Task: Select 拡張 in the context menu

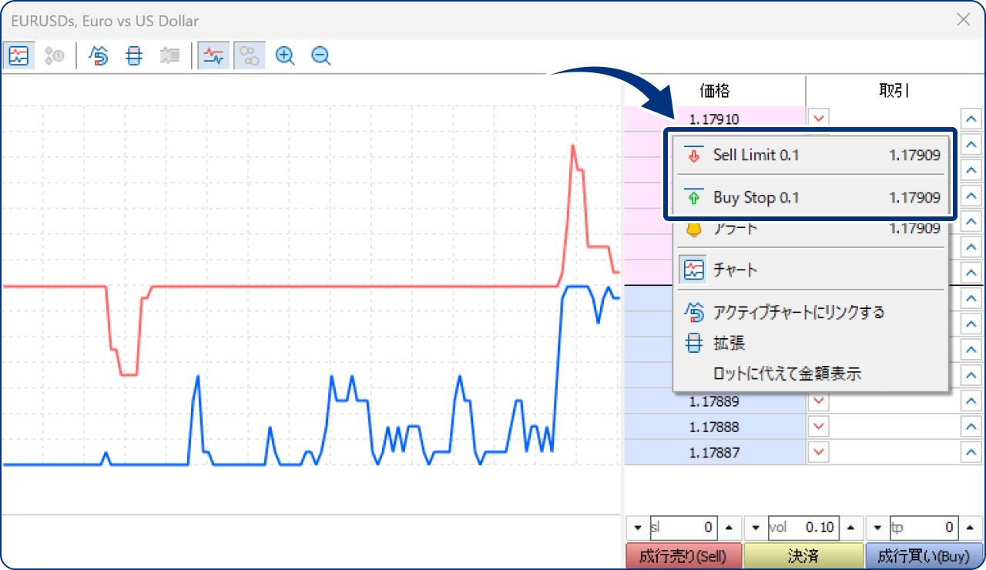Action: pyautogui.click(x=810, y=343)
